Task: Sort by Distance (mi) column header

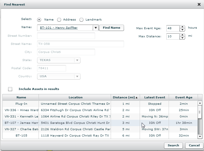Action: pyautogui.click(x=125, y=97)
